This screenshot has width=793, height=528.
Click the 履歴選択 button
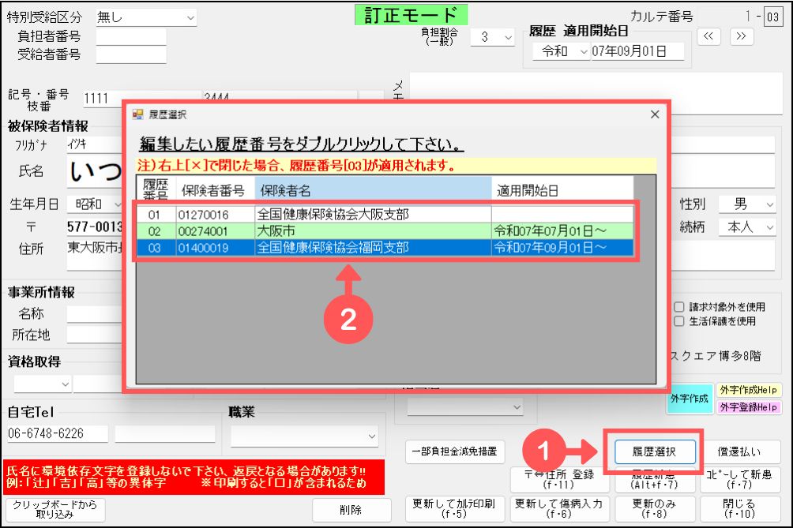coord(654,452)
